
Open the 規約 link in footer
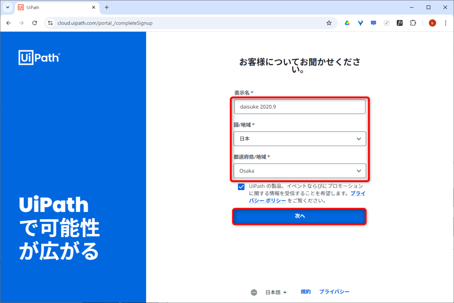(x=306, y=292)
